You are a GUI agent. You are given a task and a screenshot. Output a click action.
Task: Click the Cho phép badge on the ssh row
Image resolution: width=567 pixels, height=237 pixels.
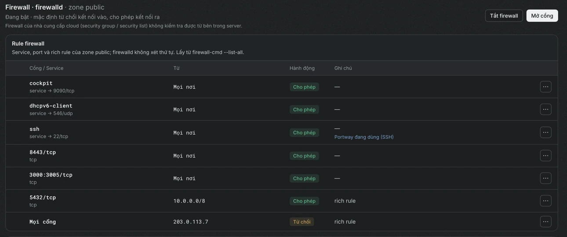click(x=304, y=133)
